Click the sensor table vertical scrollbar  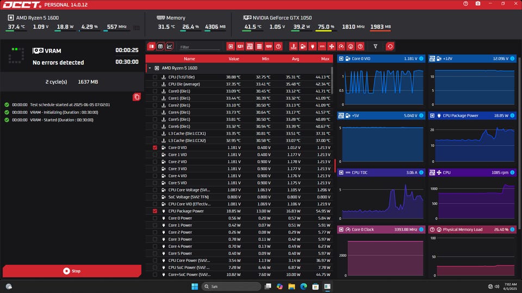(x=332, y=80)
